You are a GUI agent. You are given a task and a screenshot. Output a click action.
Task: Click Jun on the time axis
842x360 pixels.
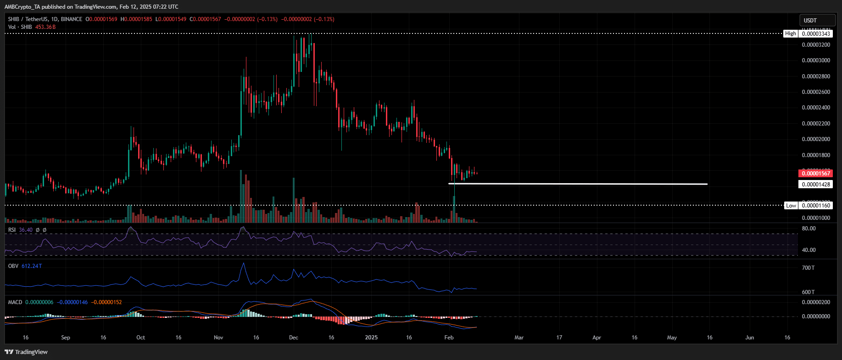click(x=750, y=338)
